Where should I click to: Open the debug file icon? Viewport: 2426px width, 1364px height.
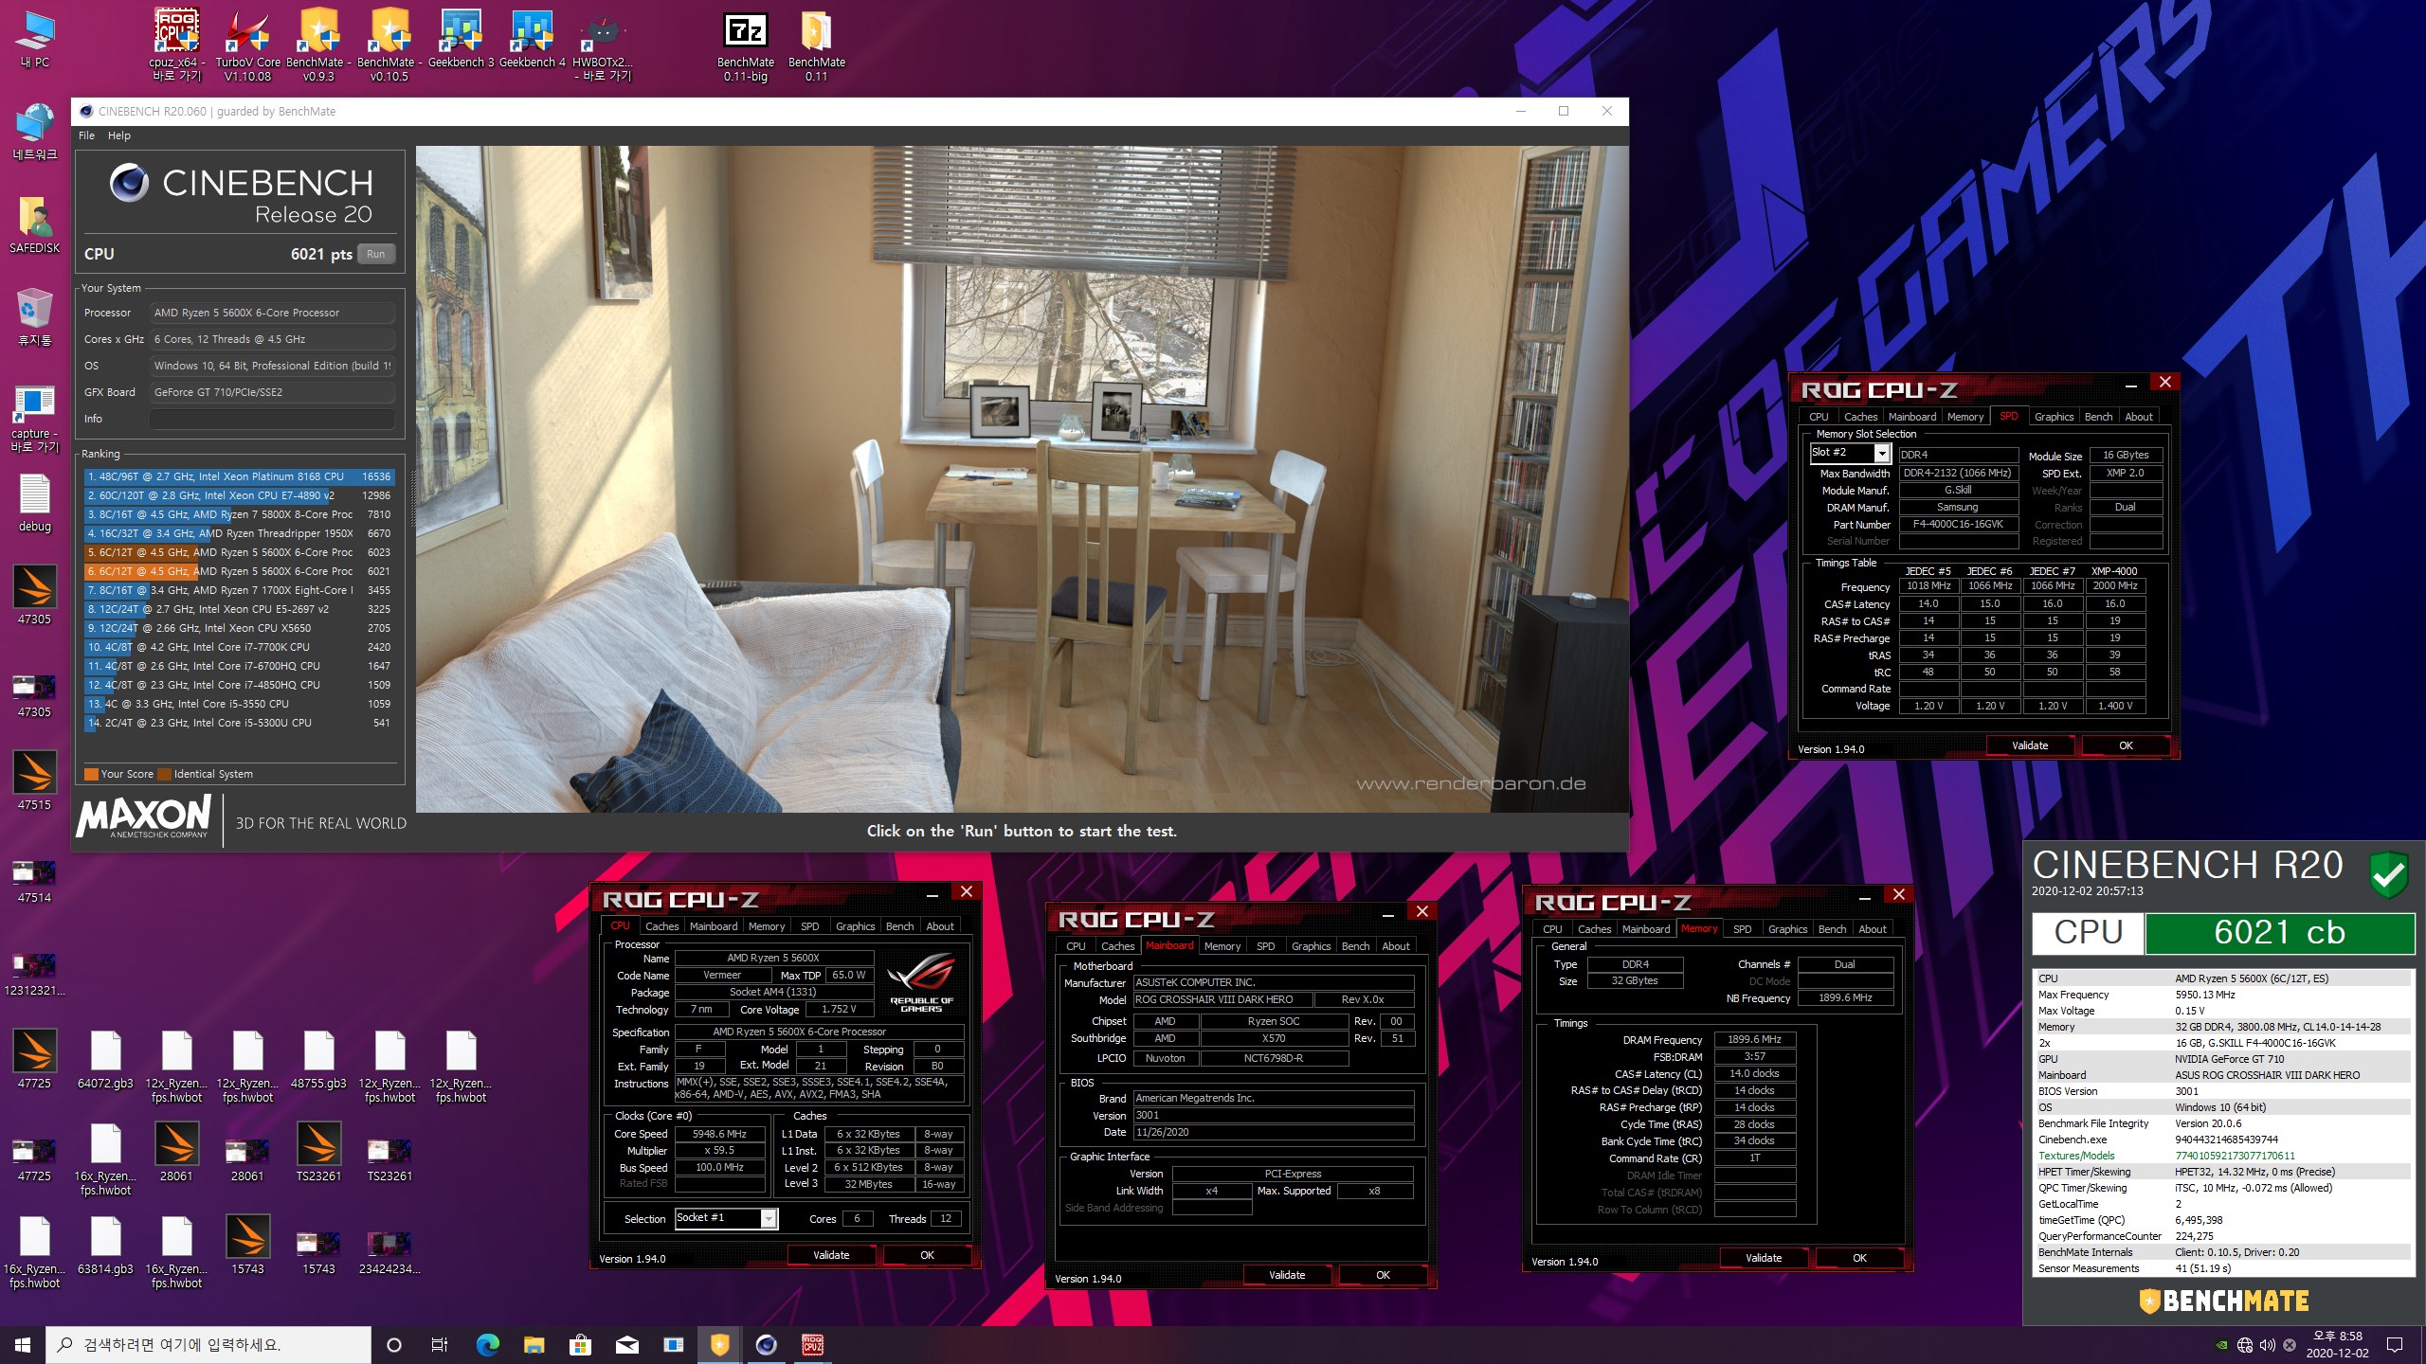35,503
